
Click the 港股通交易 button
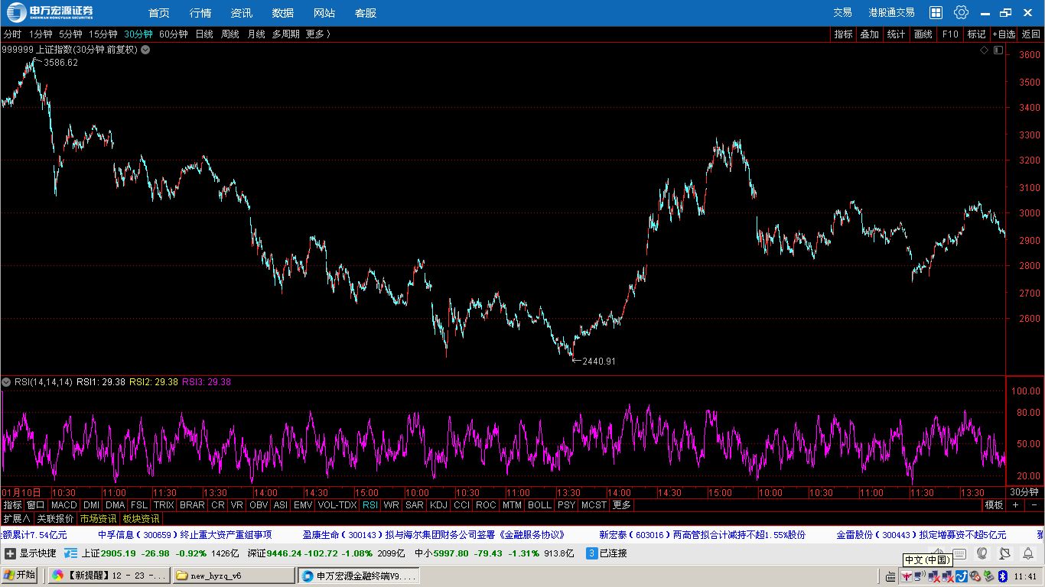tap(891, 12)
